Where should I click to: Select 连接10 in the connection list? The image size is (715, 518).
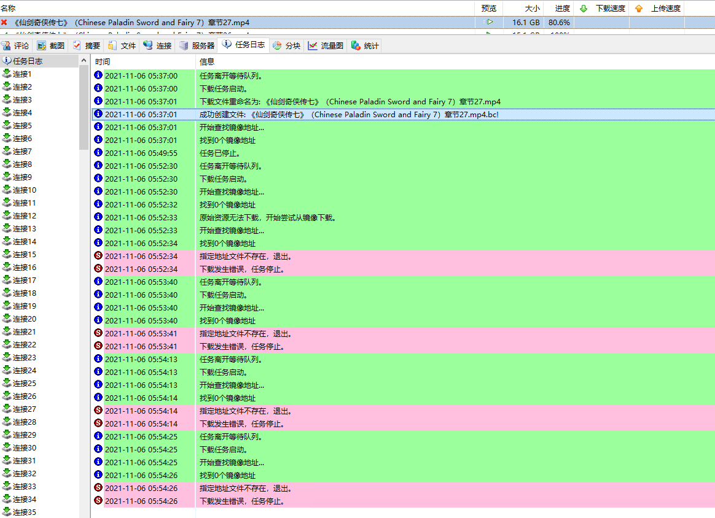[x=25, y=190]
